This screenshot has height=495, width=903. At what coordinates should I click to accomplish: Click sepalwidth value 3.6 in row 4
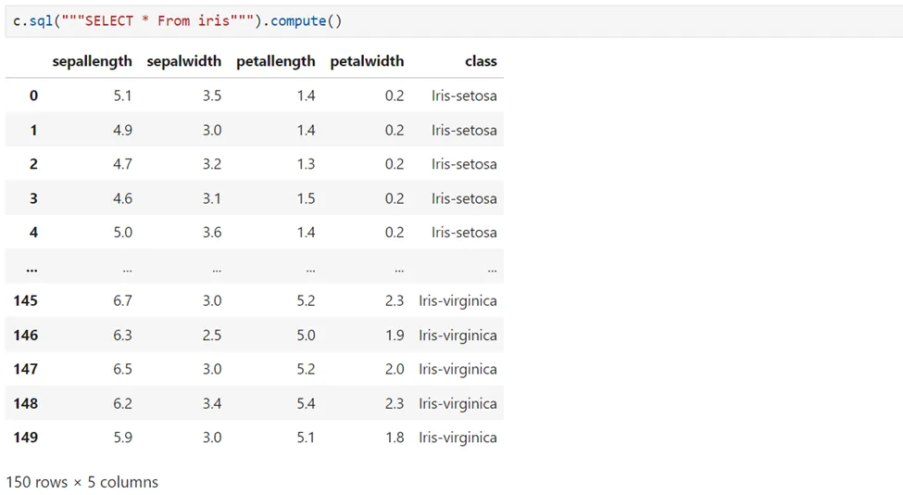(x=212, y=233)
